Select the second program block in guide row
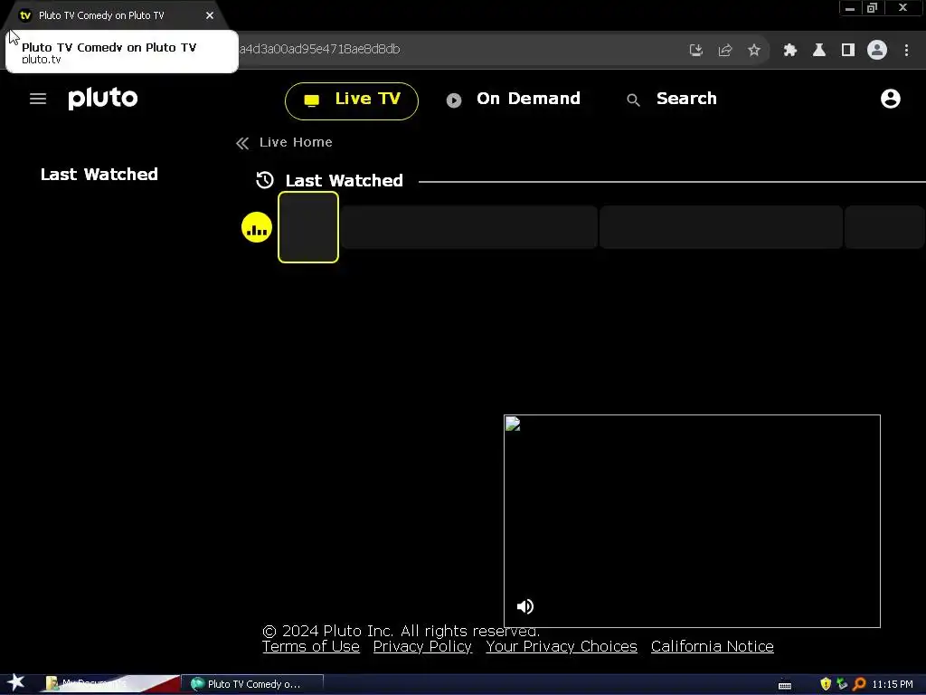926x695 pixels. (x=721, y=227)
